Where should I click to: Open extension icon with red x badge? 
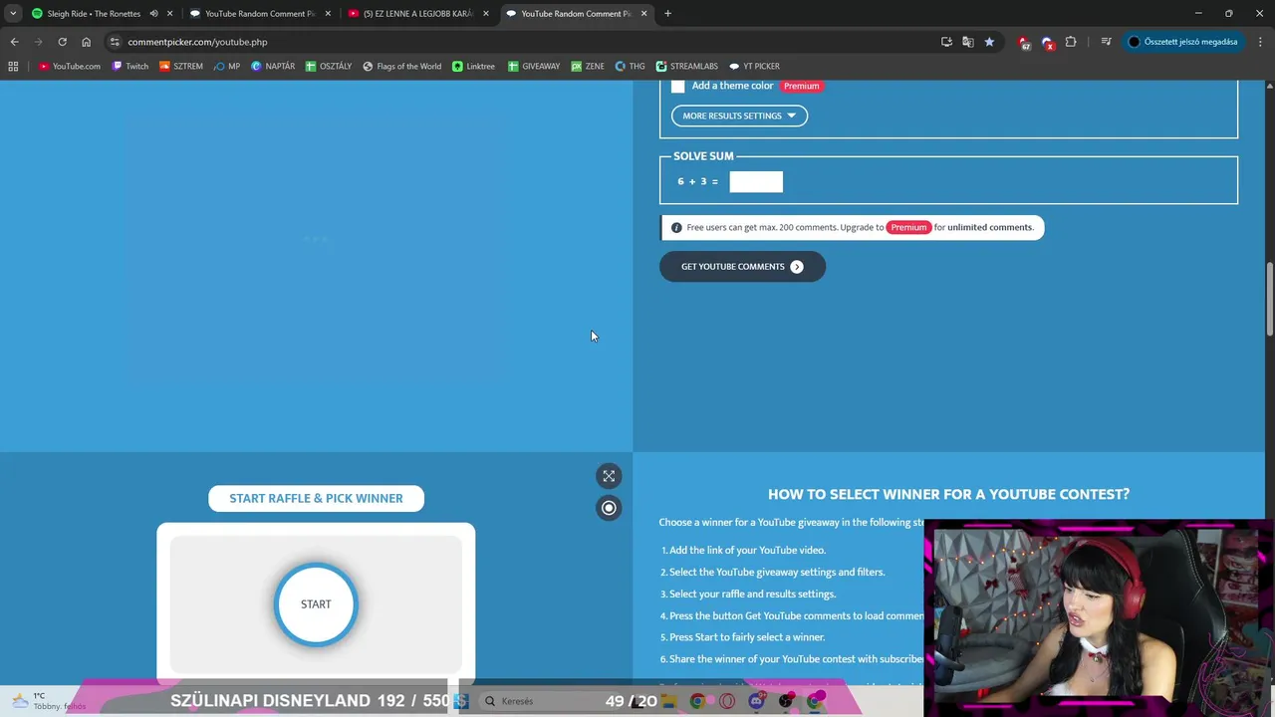point(1047,42)
